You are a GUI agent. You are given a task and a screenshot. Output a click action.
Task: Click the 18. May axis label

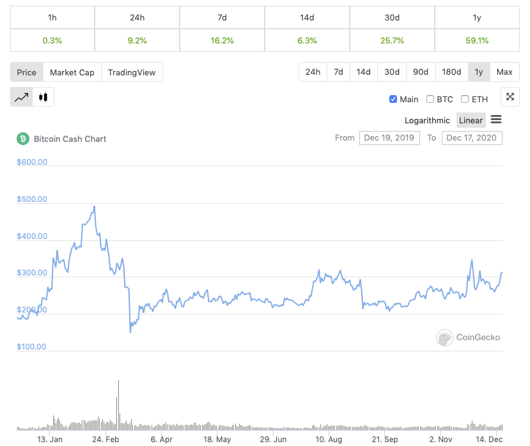217,439
